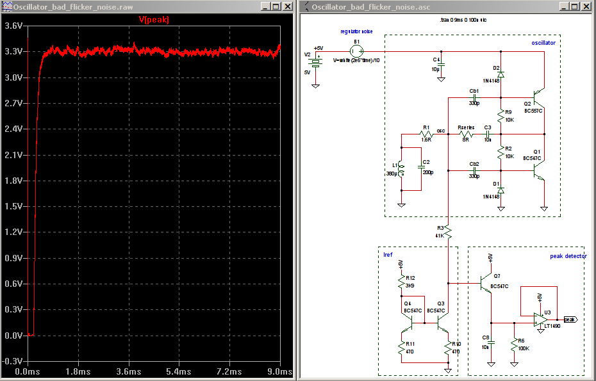Select the Q7 transistor in peak detector
Screen dimensions: 596x381
(485, 282)
